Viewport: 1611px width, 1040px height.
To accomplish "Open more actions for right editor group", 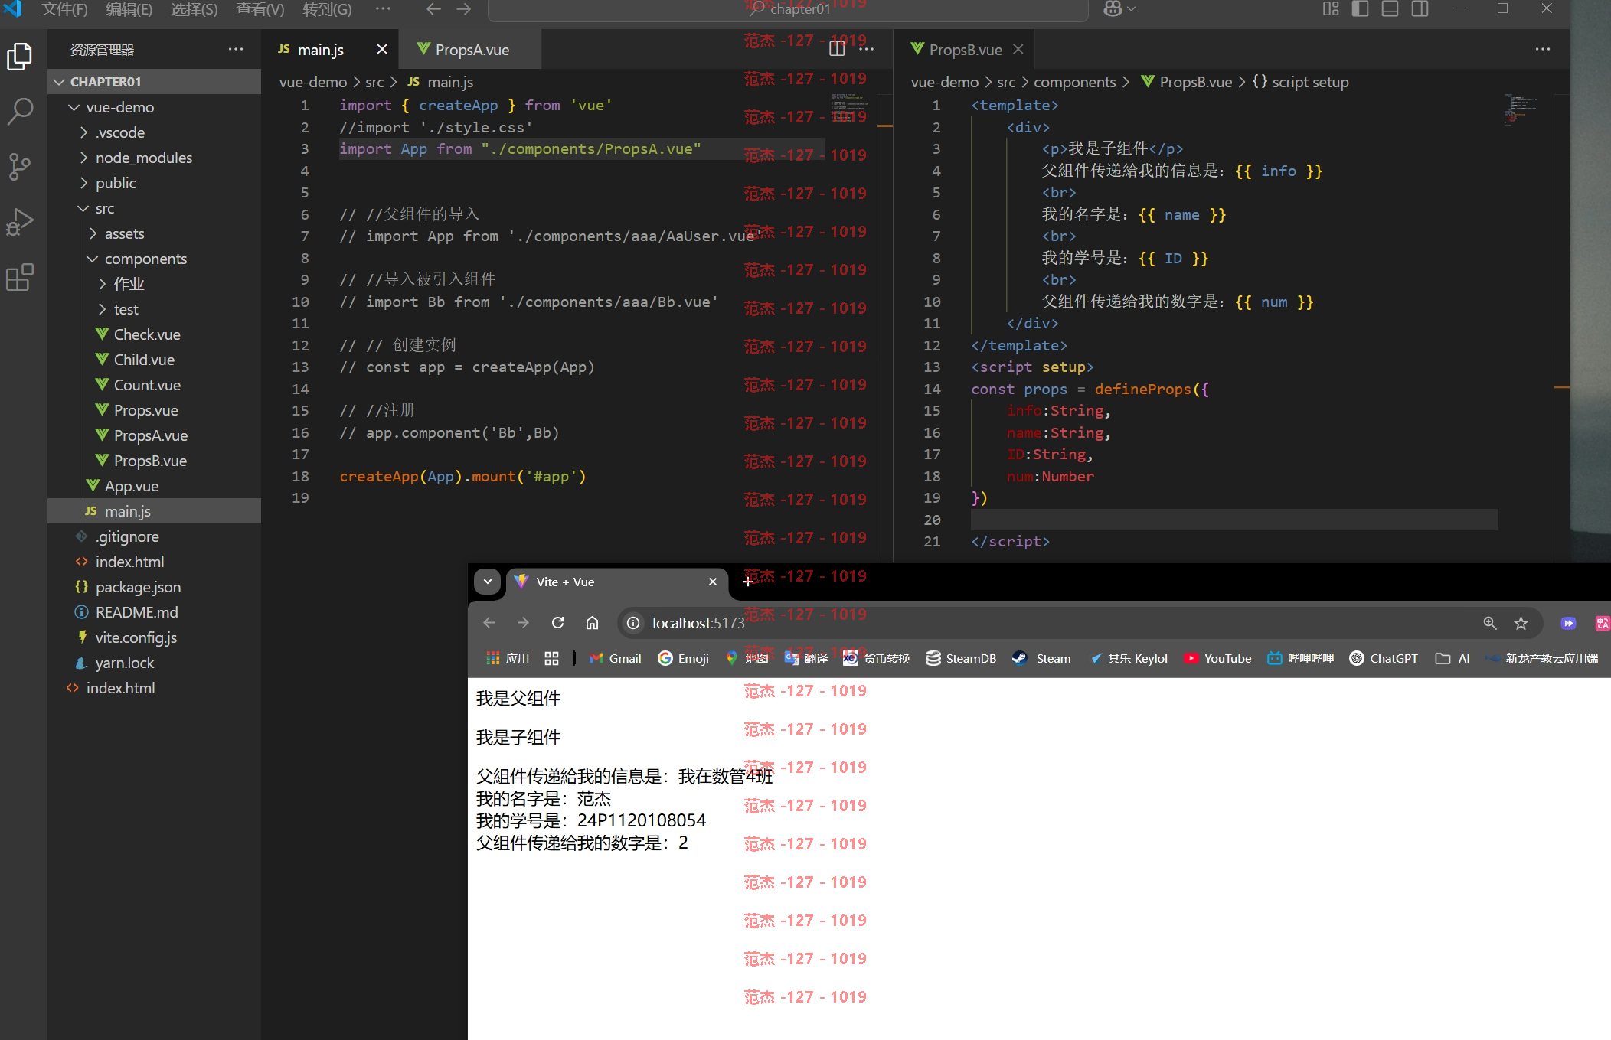I will point(1543,49).
